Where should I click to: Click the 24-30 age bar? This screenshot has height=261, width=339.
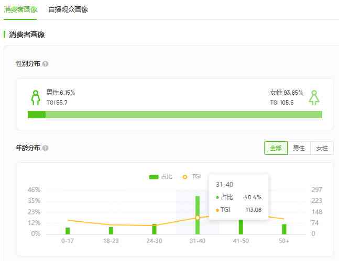154,229
